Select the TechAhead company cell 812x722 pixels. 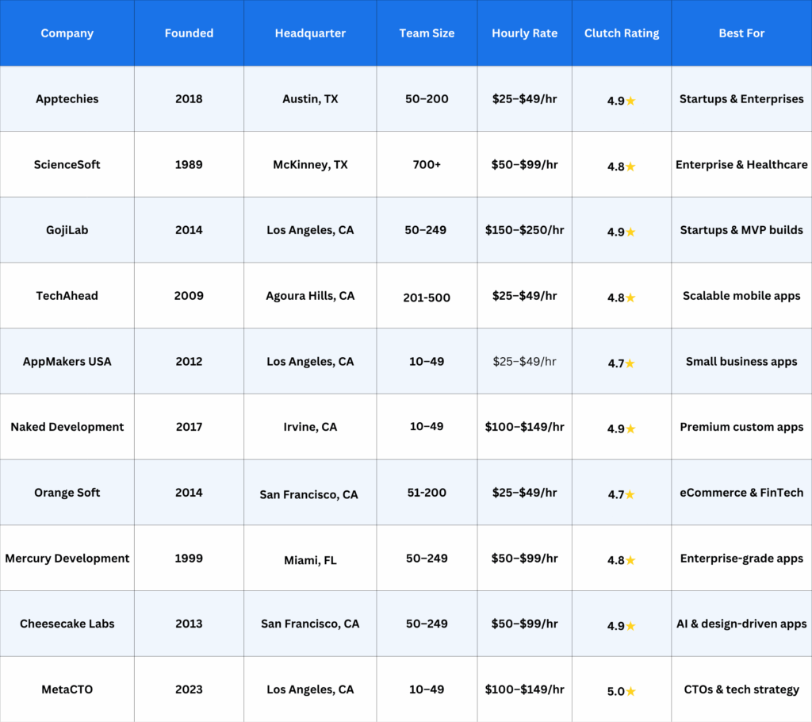(67, 295)
